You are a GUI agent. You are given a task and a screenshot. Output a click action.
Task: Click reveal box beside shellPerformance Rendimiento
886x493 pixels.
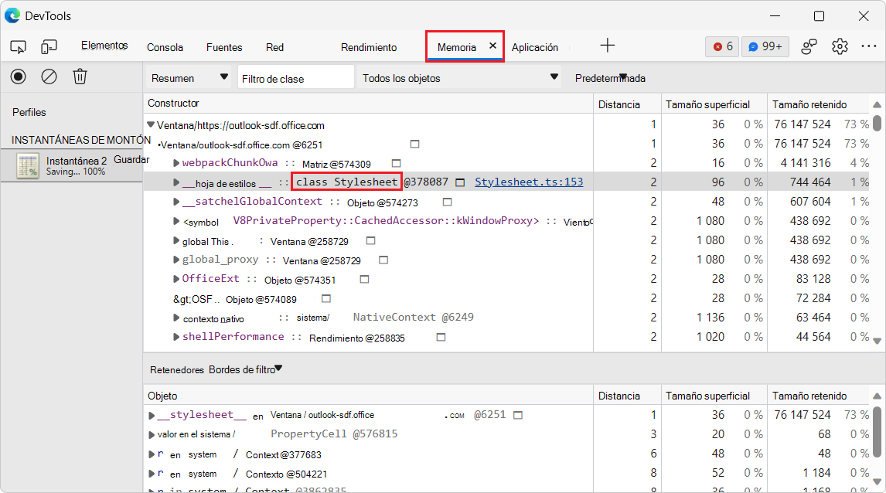click(441, 337)
